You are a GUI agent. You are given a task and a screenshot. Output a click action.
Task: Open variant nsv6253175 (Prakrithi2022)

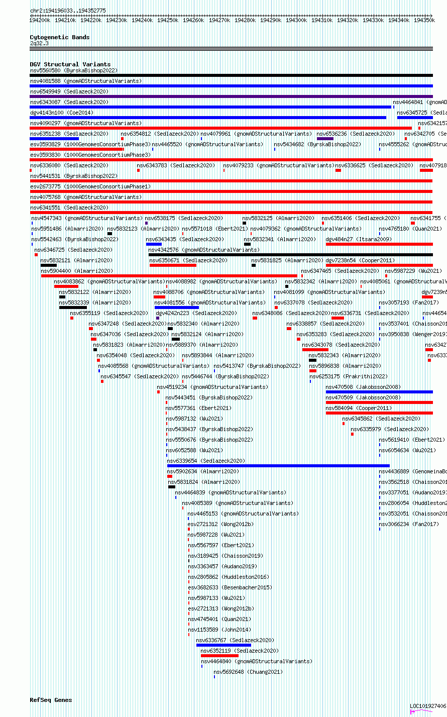(349, 376)
